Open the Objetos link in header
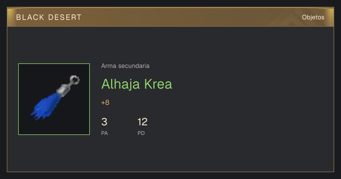Image resolution: width=341 pixels, height=179 pixels. tap(313, 17)
